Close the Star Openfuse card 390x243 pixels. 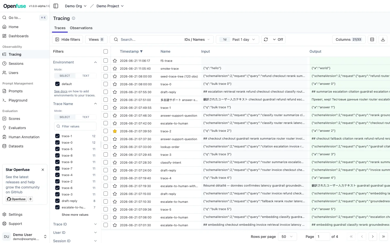43,170
